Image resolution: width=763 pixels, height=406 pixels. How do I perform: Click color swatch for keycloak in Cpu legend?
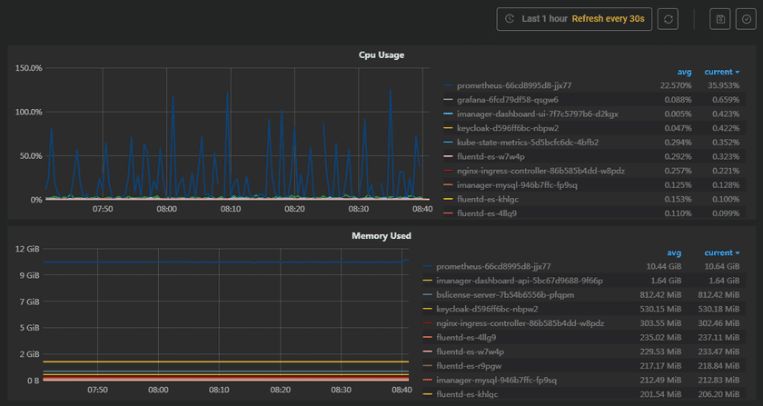tap(447, 128)
